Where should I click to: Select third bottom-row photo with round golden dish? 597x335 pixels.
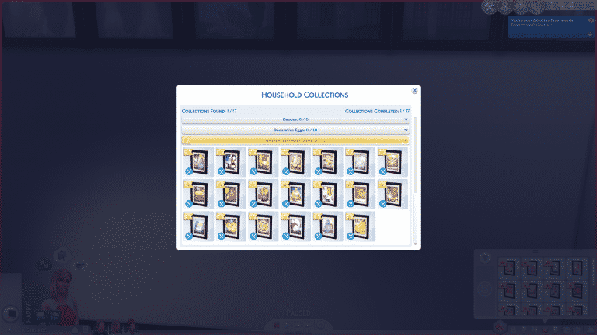263,226
